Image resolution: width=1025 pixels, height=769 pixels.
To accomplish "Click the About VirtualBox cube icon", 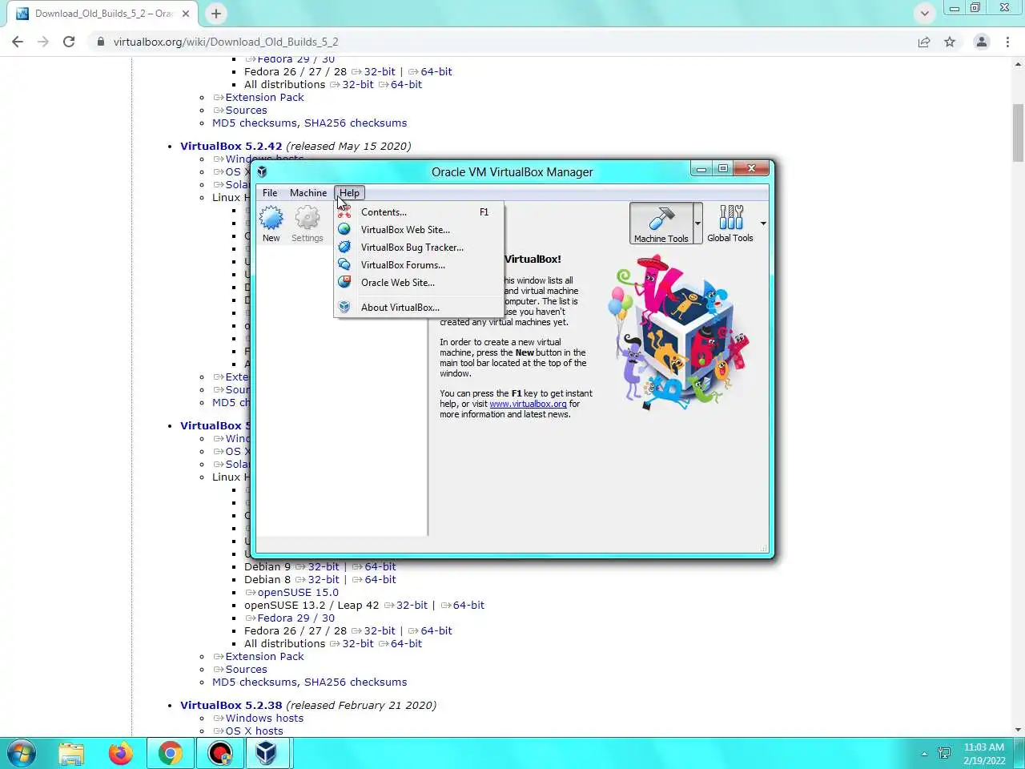I will (x=344, y=308).
